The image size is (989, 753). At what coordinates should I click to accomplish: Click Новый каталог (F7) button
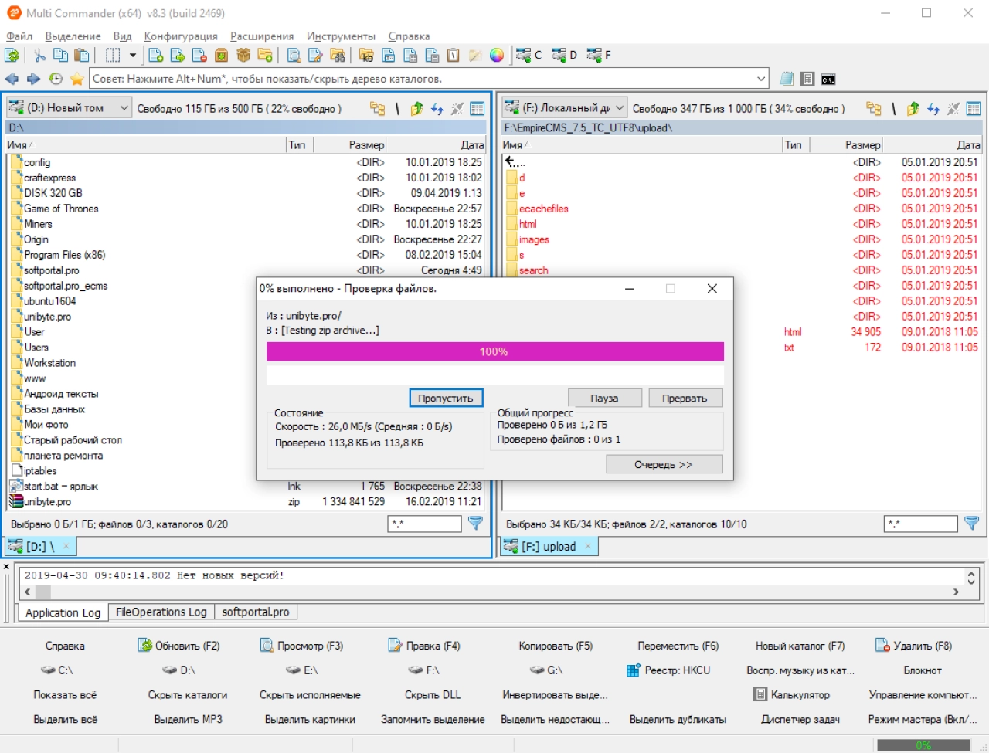click(x=800, y=646)
